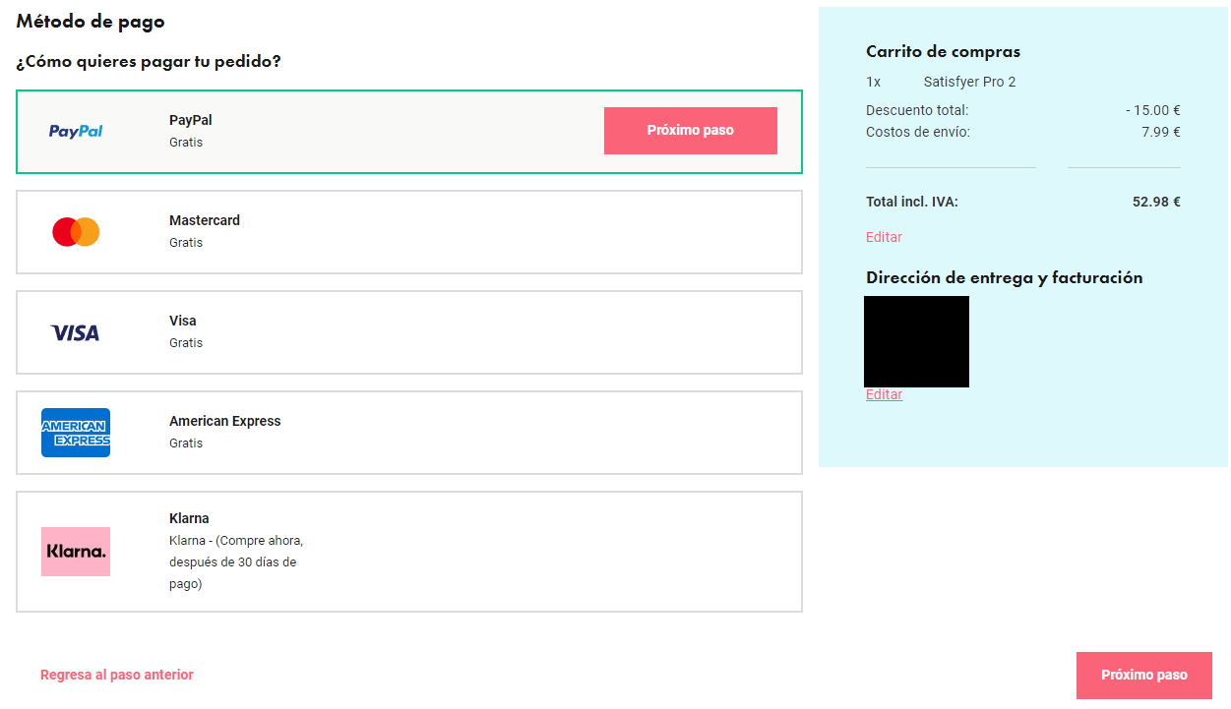The width and height of the screenshot is (1231, 709).
Task: Click the Satisfyer Pro 2 cart item
Action: (x=969, y=82)
